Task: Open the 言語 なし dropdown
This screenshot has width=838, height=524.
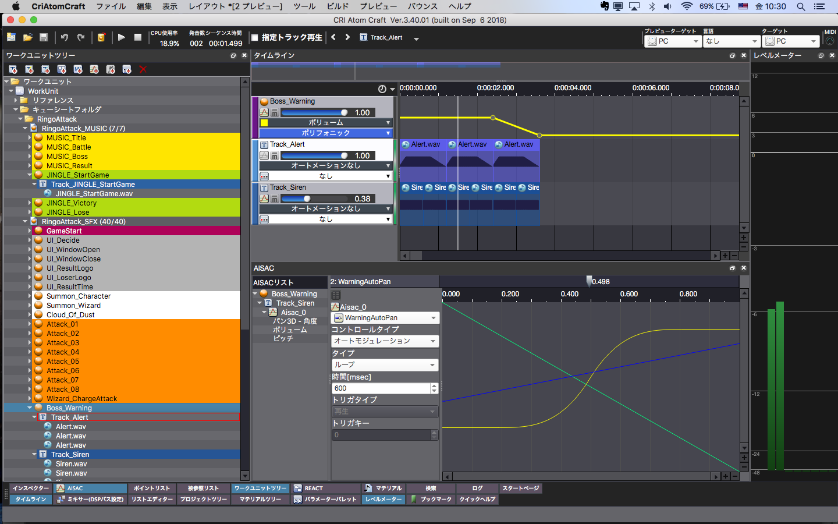Action: (732, 41)
